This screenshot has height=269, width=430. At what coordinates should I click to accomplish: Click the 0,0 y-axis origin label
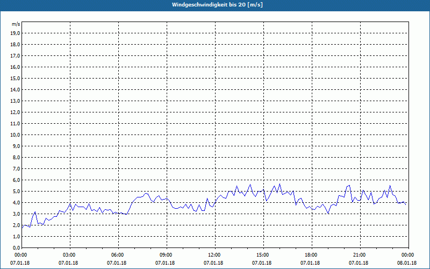pyautogui.click(x=17, y=248)
